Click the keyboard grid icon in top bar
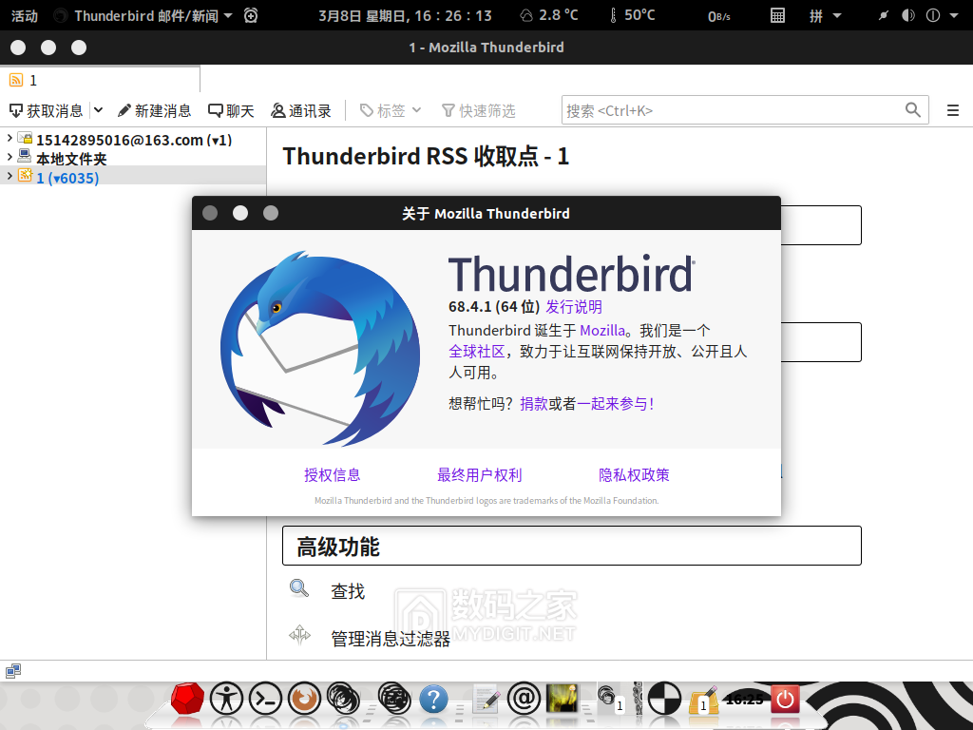This screenshot has width=973, height=730. [x=777, y=15]
